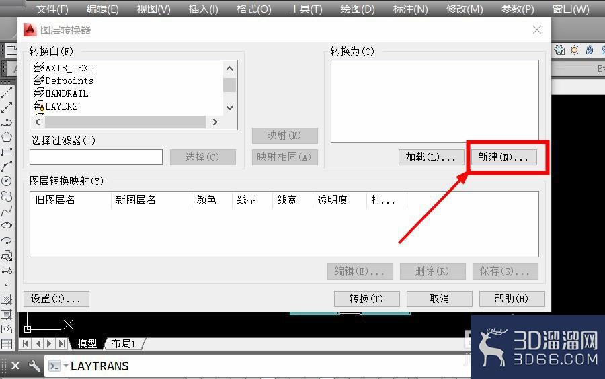Click the 加载(L)... button
This screenshot has height=379, width=605.
431,157
